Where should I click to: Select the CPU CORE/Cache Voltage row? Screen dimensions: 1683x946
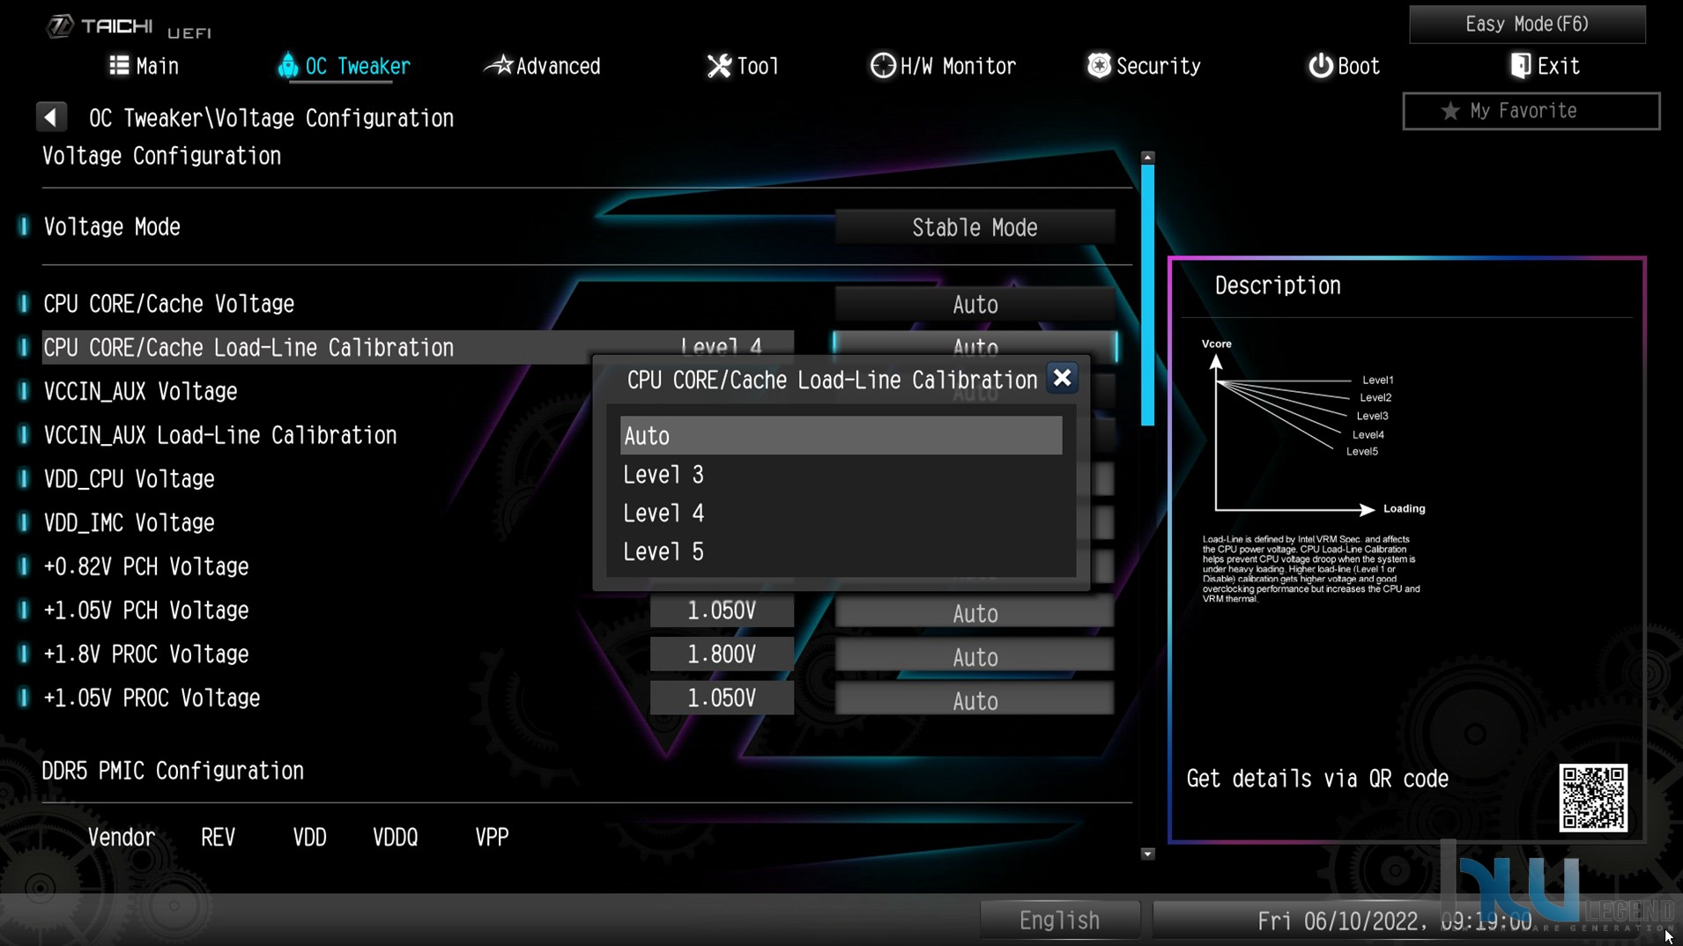pyautogui.click(x=169, y=304)
